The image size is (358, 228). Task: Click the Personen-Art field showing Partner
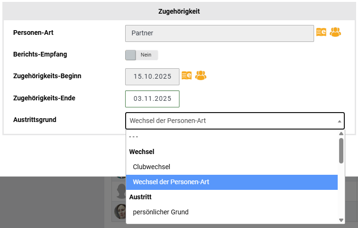[219, 33]
